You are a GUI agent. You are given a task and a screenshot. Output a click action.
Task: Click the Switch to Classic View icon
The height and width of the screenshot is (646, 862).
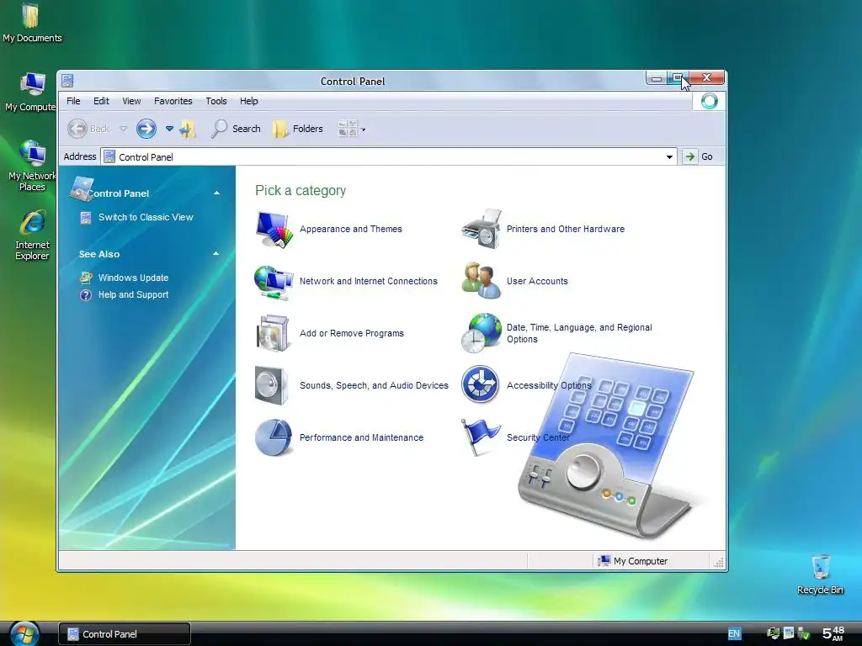(86, 218)
